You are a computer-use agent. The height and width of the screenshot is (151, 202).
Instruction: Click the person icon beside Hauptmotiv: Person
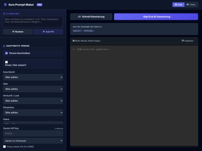[4, 46]
